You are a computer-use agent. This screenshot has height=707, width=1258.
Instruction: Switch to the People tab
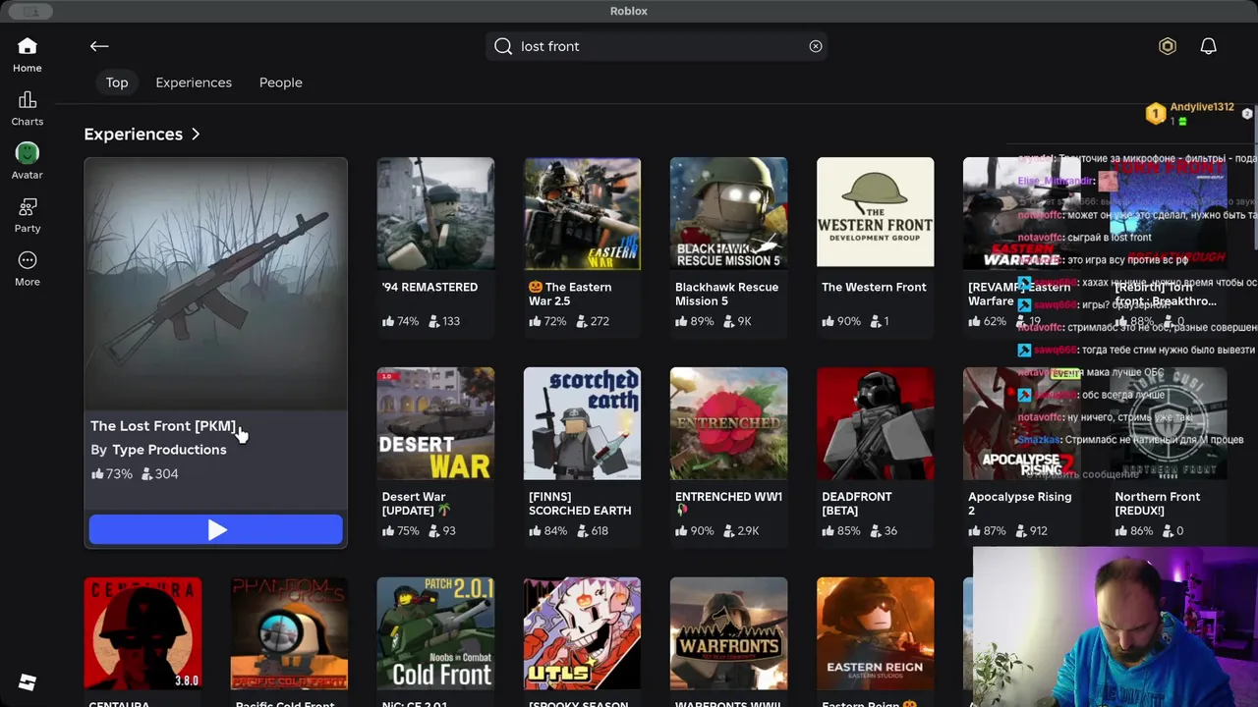click(x=281, y=82)
